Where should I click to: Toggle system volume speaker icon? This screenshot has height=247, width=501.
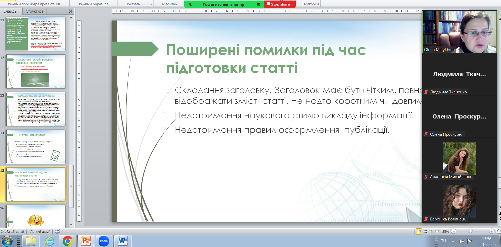461,241
